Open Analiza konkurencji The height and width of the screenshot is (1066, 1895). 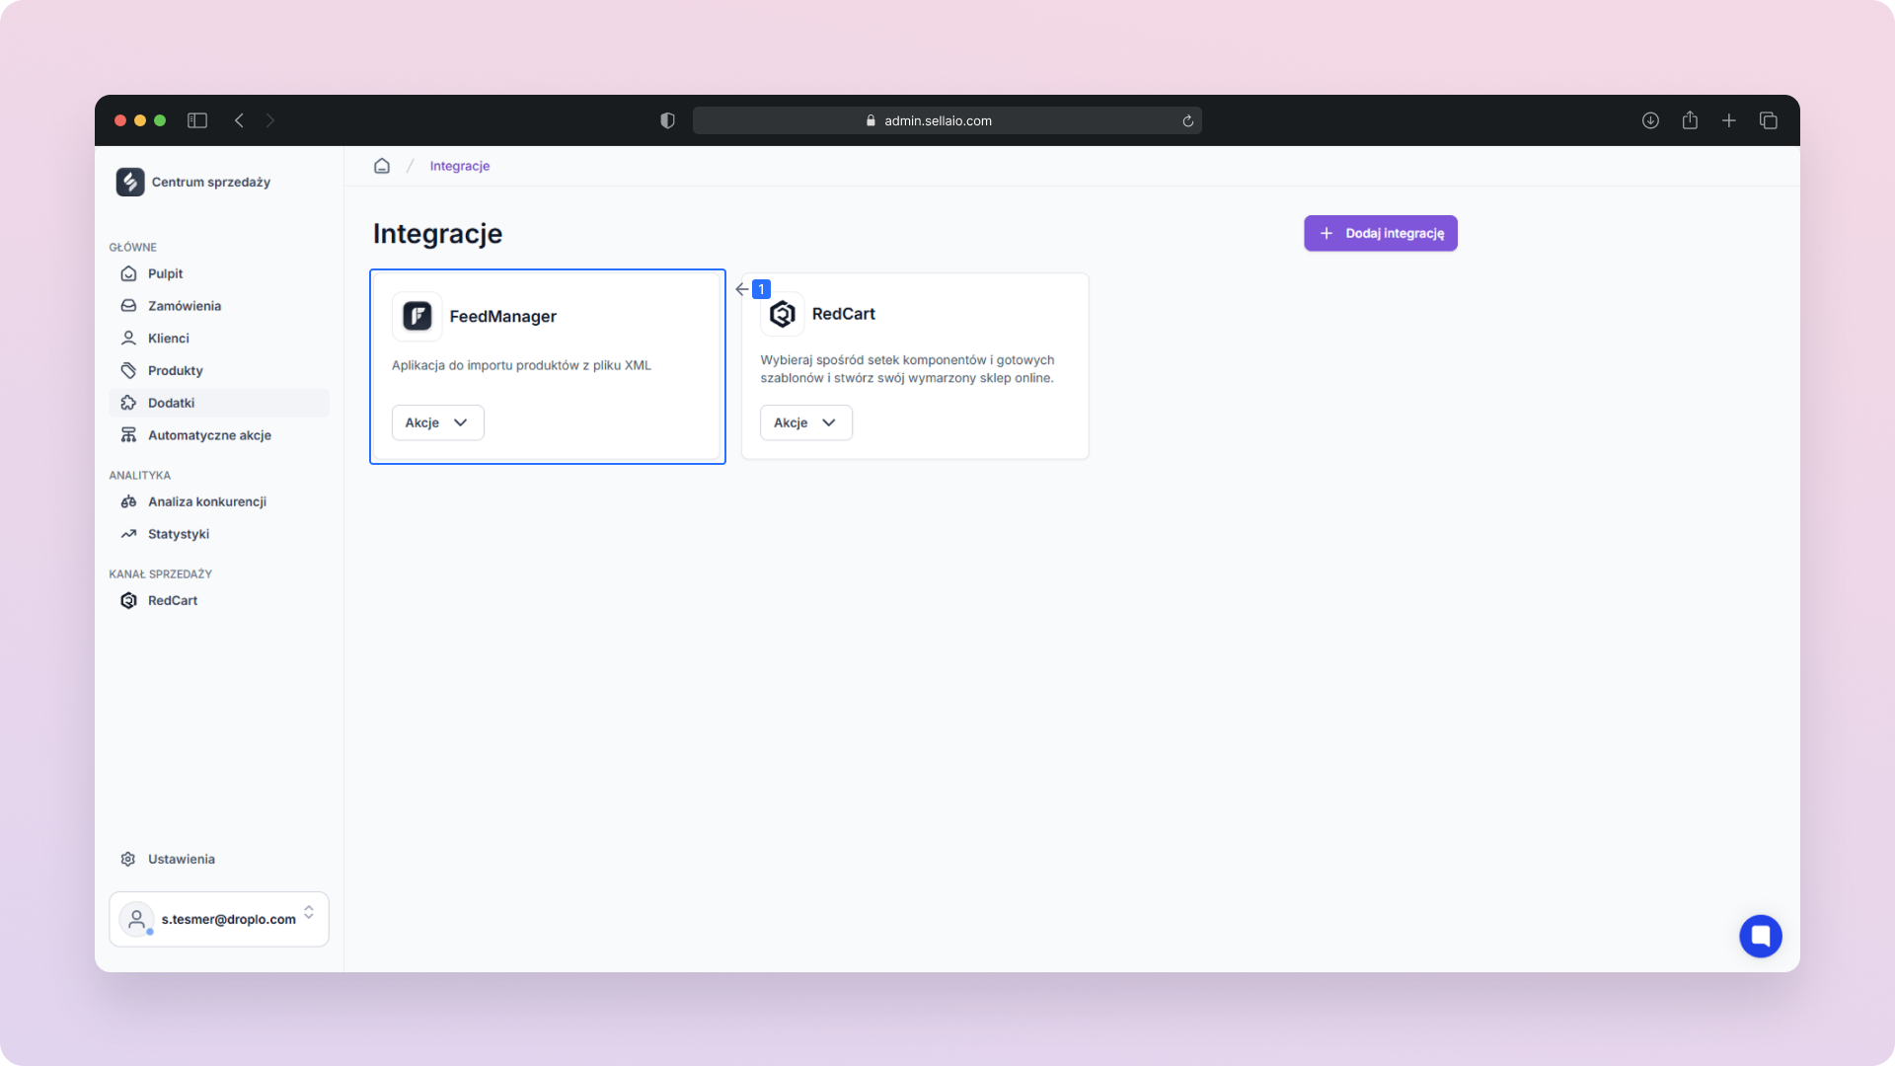[x=219, y=501]
